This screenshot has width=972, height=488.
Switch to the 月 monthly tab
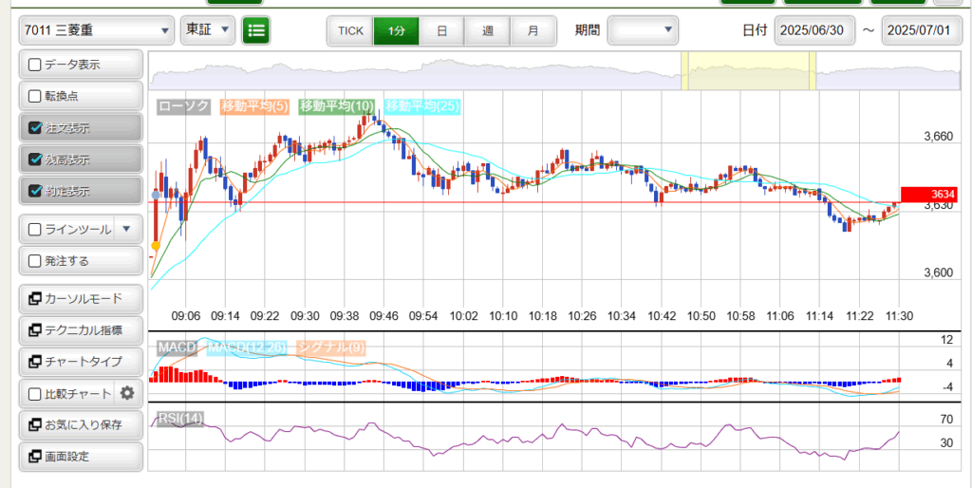click(533, 30)
